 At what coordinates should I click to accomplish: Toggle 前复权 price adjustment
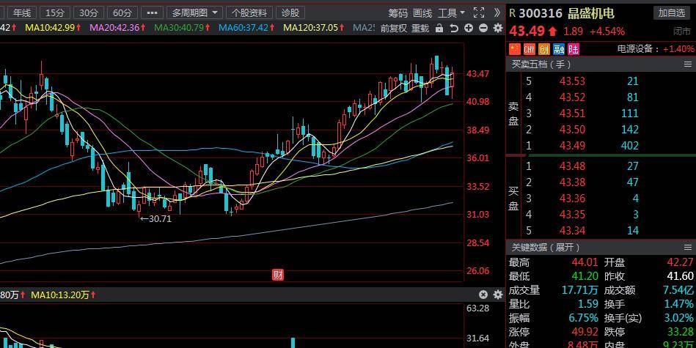pos(393,28)
